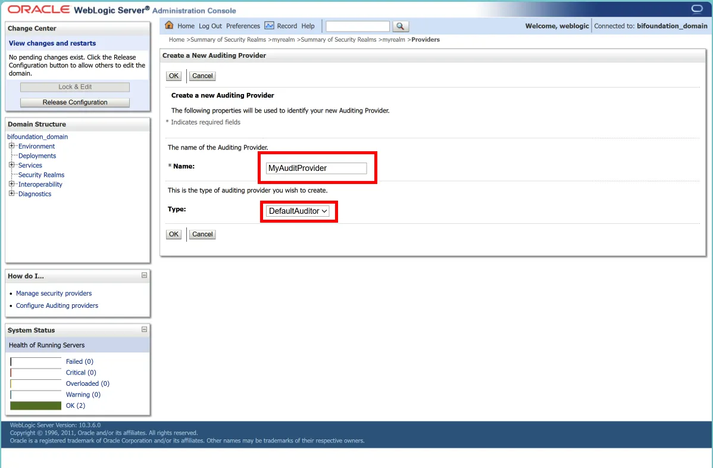Image resolution: width=713 pixels, height=468 pixels.
Task: Click the Home breadcrumb link
Action: coord(176,39)
